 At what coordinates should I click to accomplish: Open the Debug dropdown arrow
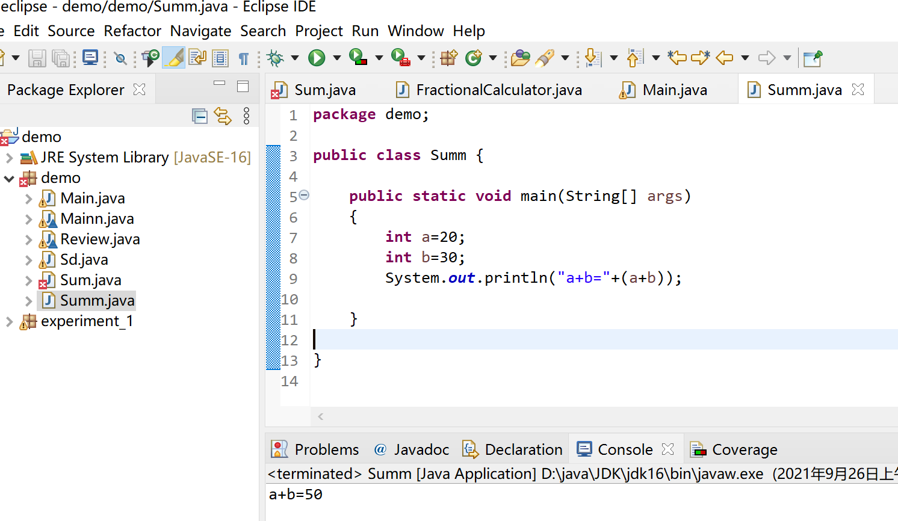[295, 58]
